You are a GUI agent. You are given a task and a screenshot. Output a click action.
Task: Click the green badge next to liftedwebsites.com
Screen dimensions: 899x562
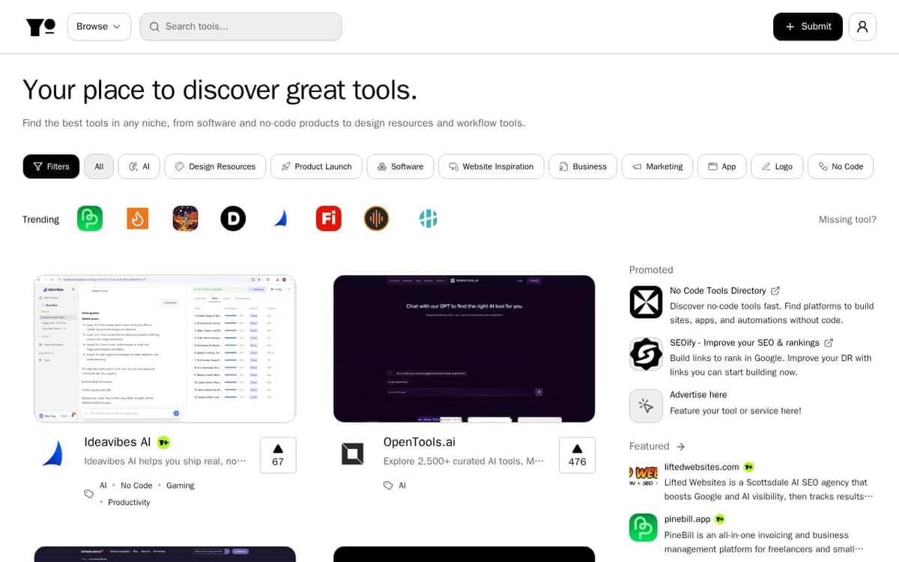[x=749, y=467]
